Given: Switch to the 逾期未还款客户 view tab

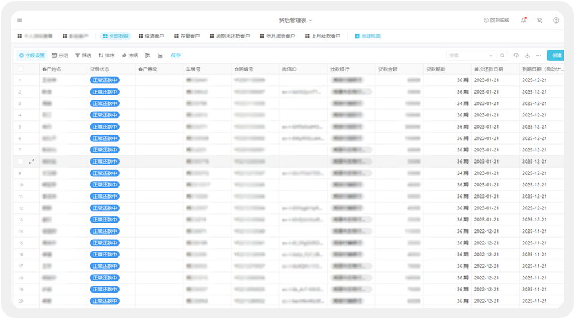Looking at the screenshot, I should coord(229,36).
